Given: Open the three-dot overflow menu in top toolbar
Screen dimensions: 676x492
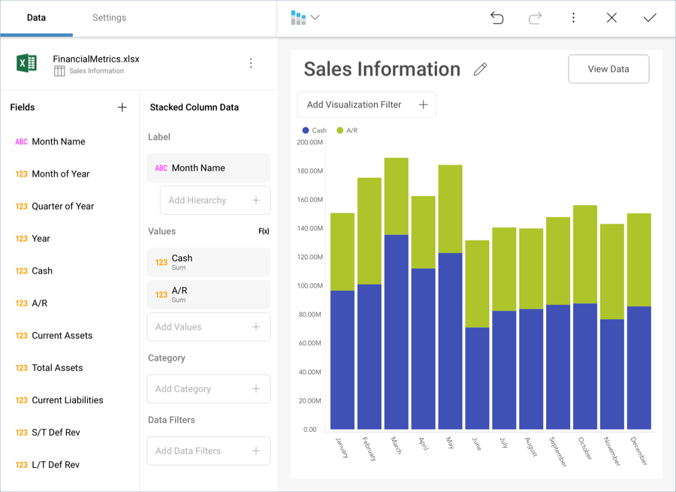Looking at the screenshot, I should pos(573,18).
